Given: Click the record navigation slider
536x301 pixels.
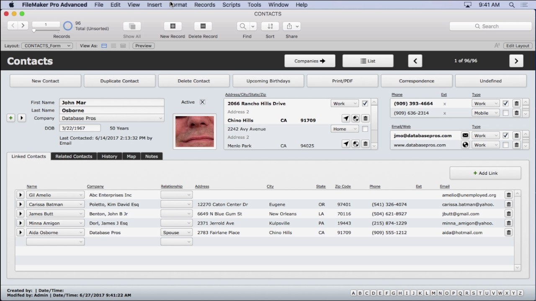Looking at the screenshot, I should pos(46,31).
